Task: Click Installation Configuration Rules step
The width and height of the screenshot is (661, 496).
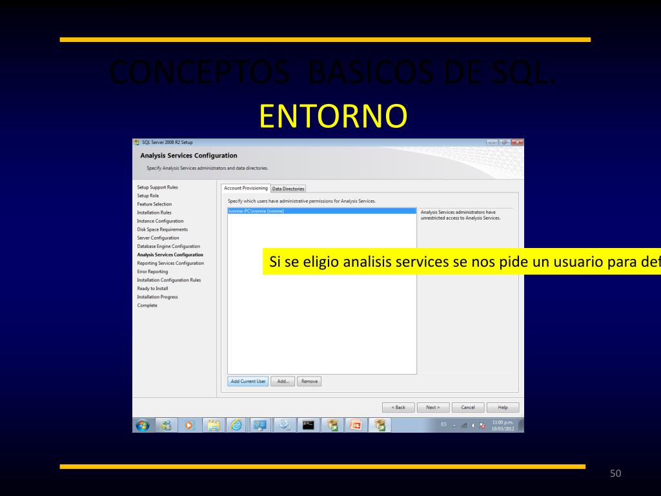Action: [168, 280]
